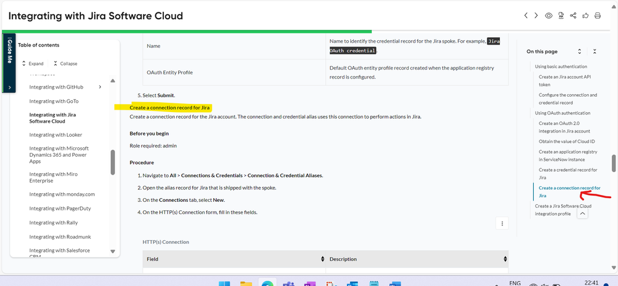Open Integrating with GitHub topic
Screen dimensions: 618x286
56,87
